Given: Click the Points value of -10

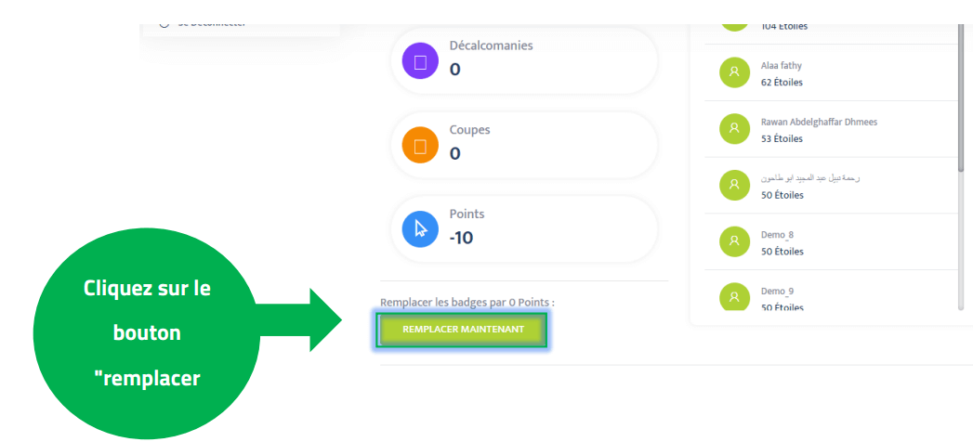Looking at the screenshot, I should tap(462, 238).
